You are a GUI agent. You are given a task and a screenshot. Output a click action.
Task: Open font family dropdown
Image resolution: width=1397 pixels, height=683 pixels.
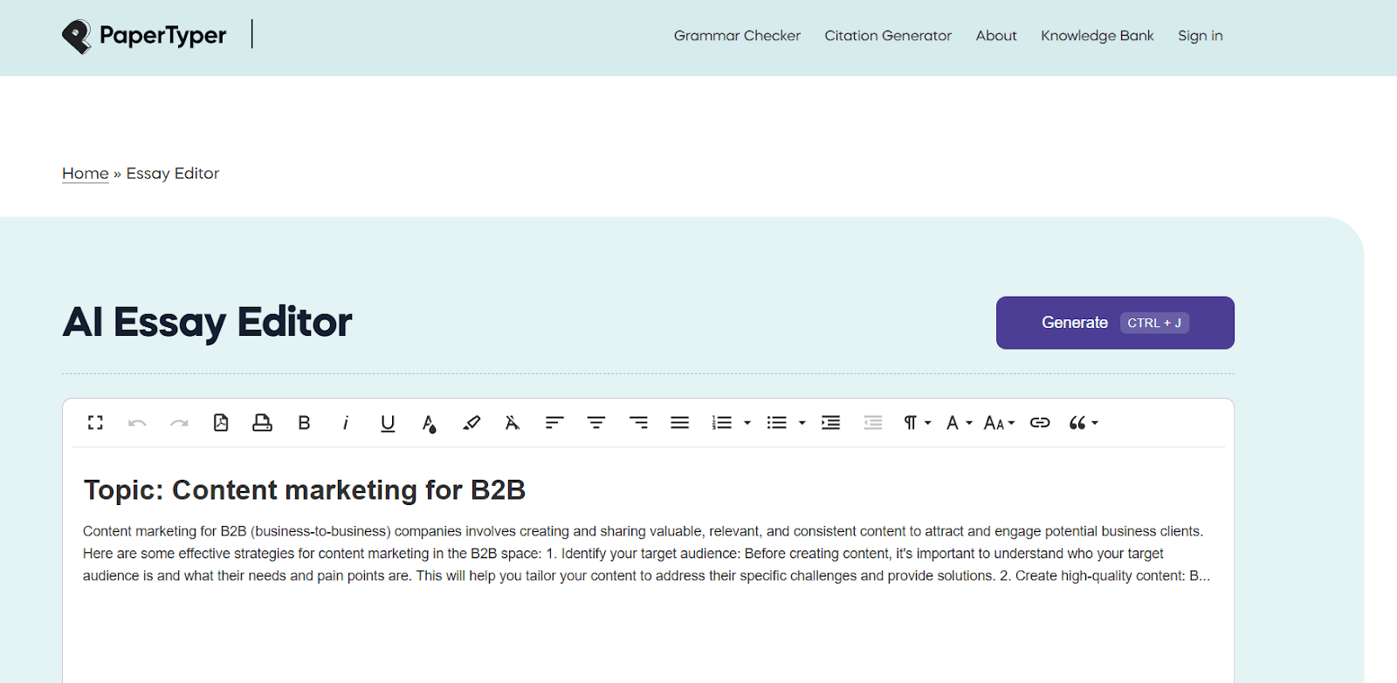(960, 423)
